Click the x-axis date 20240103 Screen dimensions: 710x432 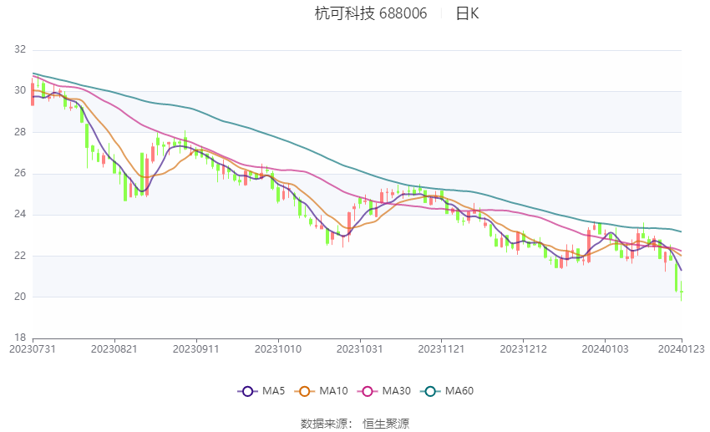tap(605, 349)
